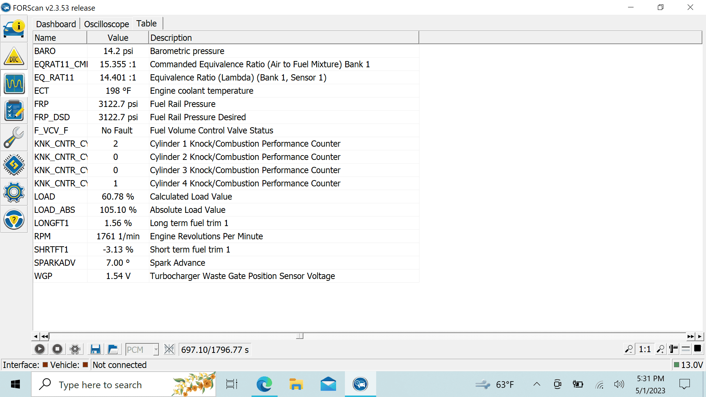Click the Description column header
Image resolution: width=706 pixels, height=397 pixels.
click(x=284, y=38)
